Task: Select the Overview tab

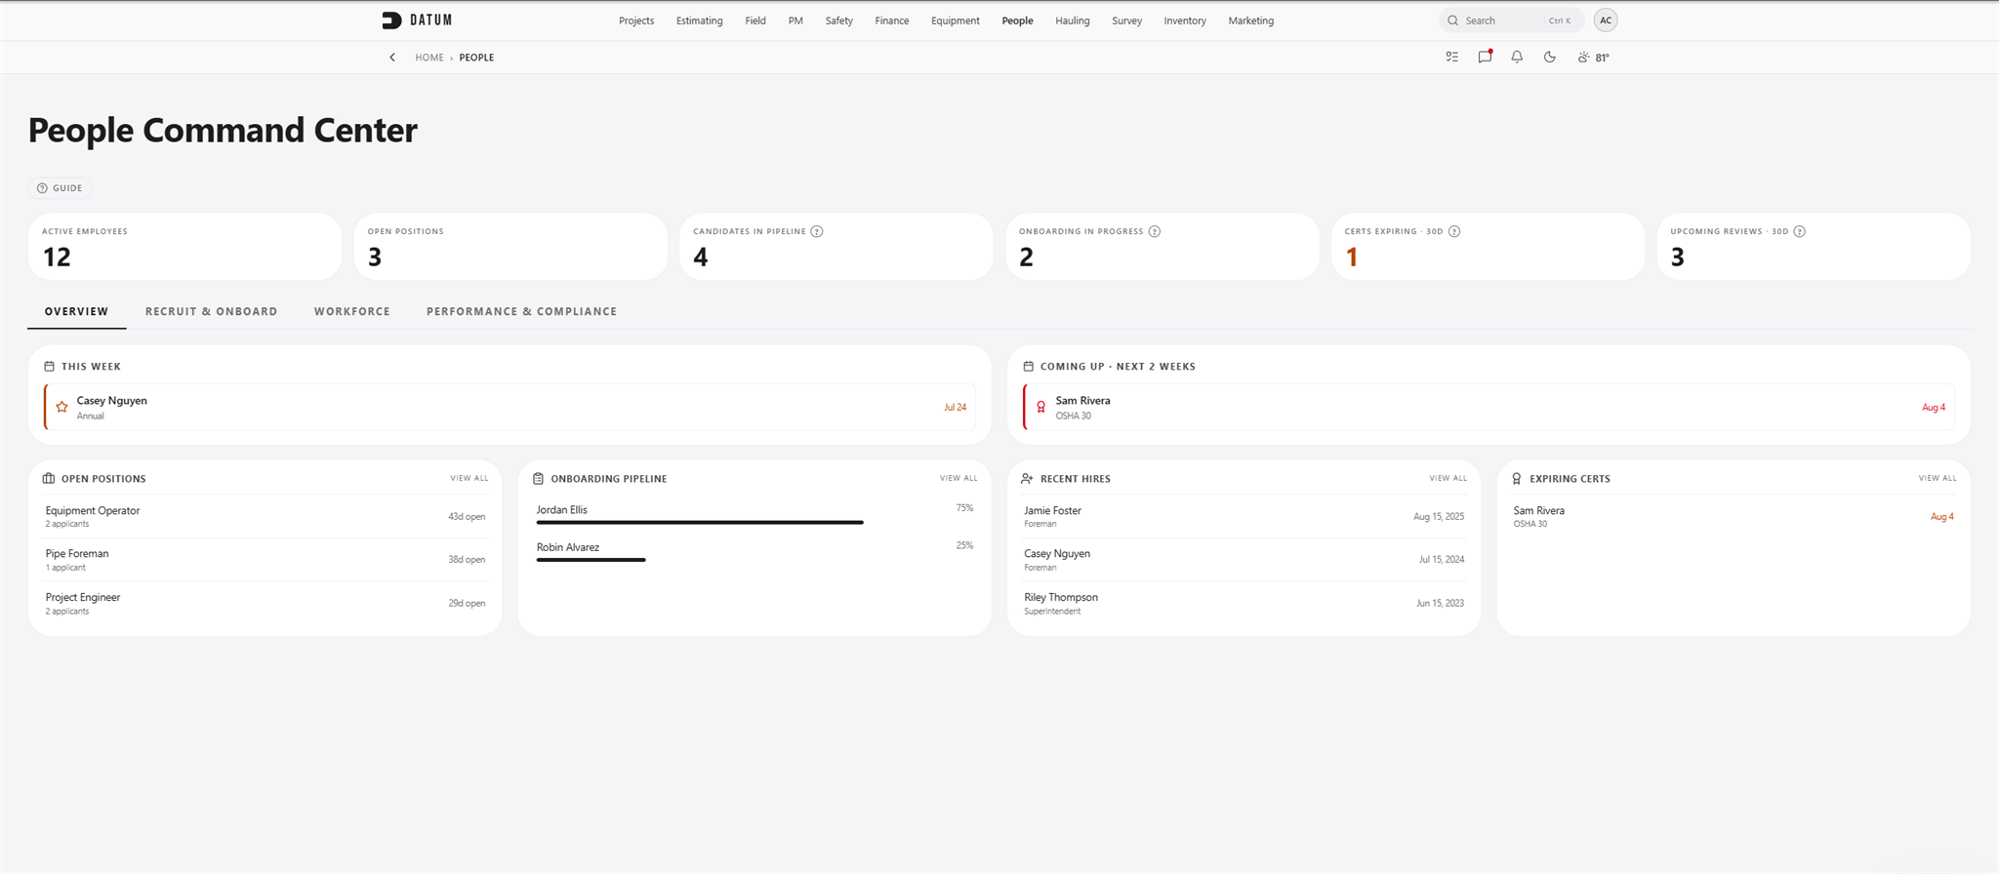Action: pos(76,312)
